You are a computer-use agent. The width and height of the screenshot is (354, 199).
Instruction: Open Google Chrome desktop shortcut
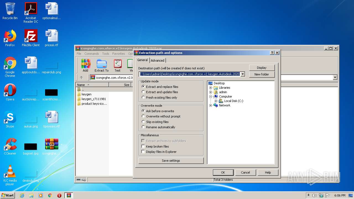pyautogui.click(x=10, y=67)
